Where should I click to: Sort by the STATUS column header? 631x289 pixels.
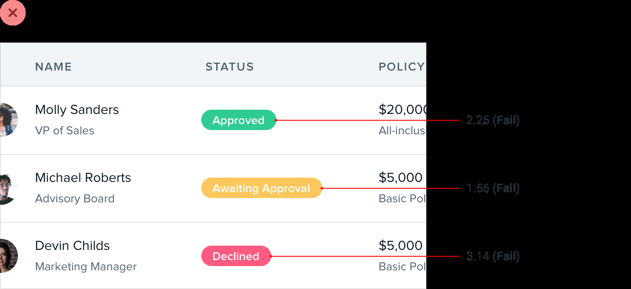tap(229, 67)
